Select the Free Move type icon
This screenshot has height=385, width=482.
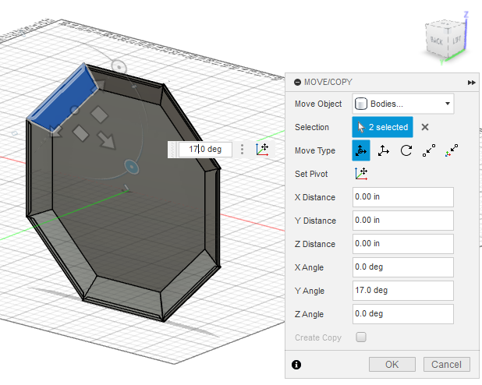(361, 150)
